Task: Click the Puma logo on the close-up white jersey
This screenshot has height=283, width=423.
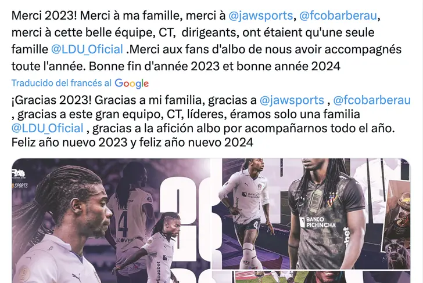Action: [77, 277]
